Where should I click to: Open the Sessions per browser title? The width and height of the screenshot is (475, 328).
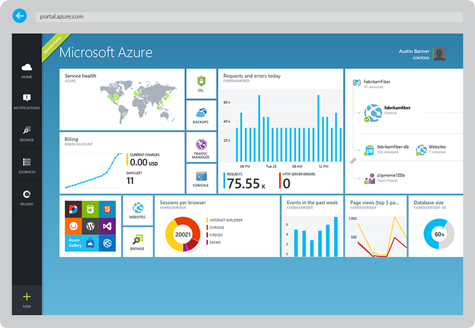183,203
